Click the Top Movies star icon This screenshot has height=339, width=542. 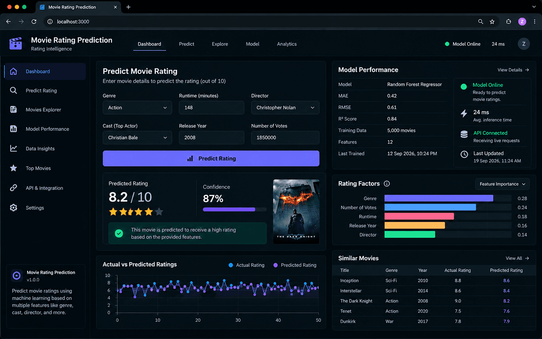13,168
